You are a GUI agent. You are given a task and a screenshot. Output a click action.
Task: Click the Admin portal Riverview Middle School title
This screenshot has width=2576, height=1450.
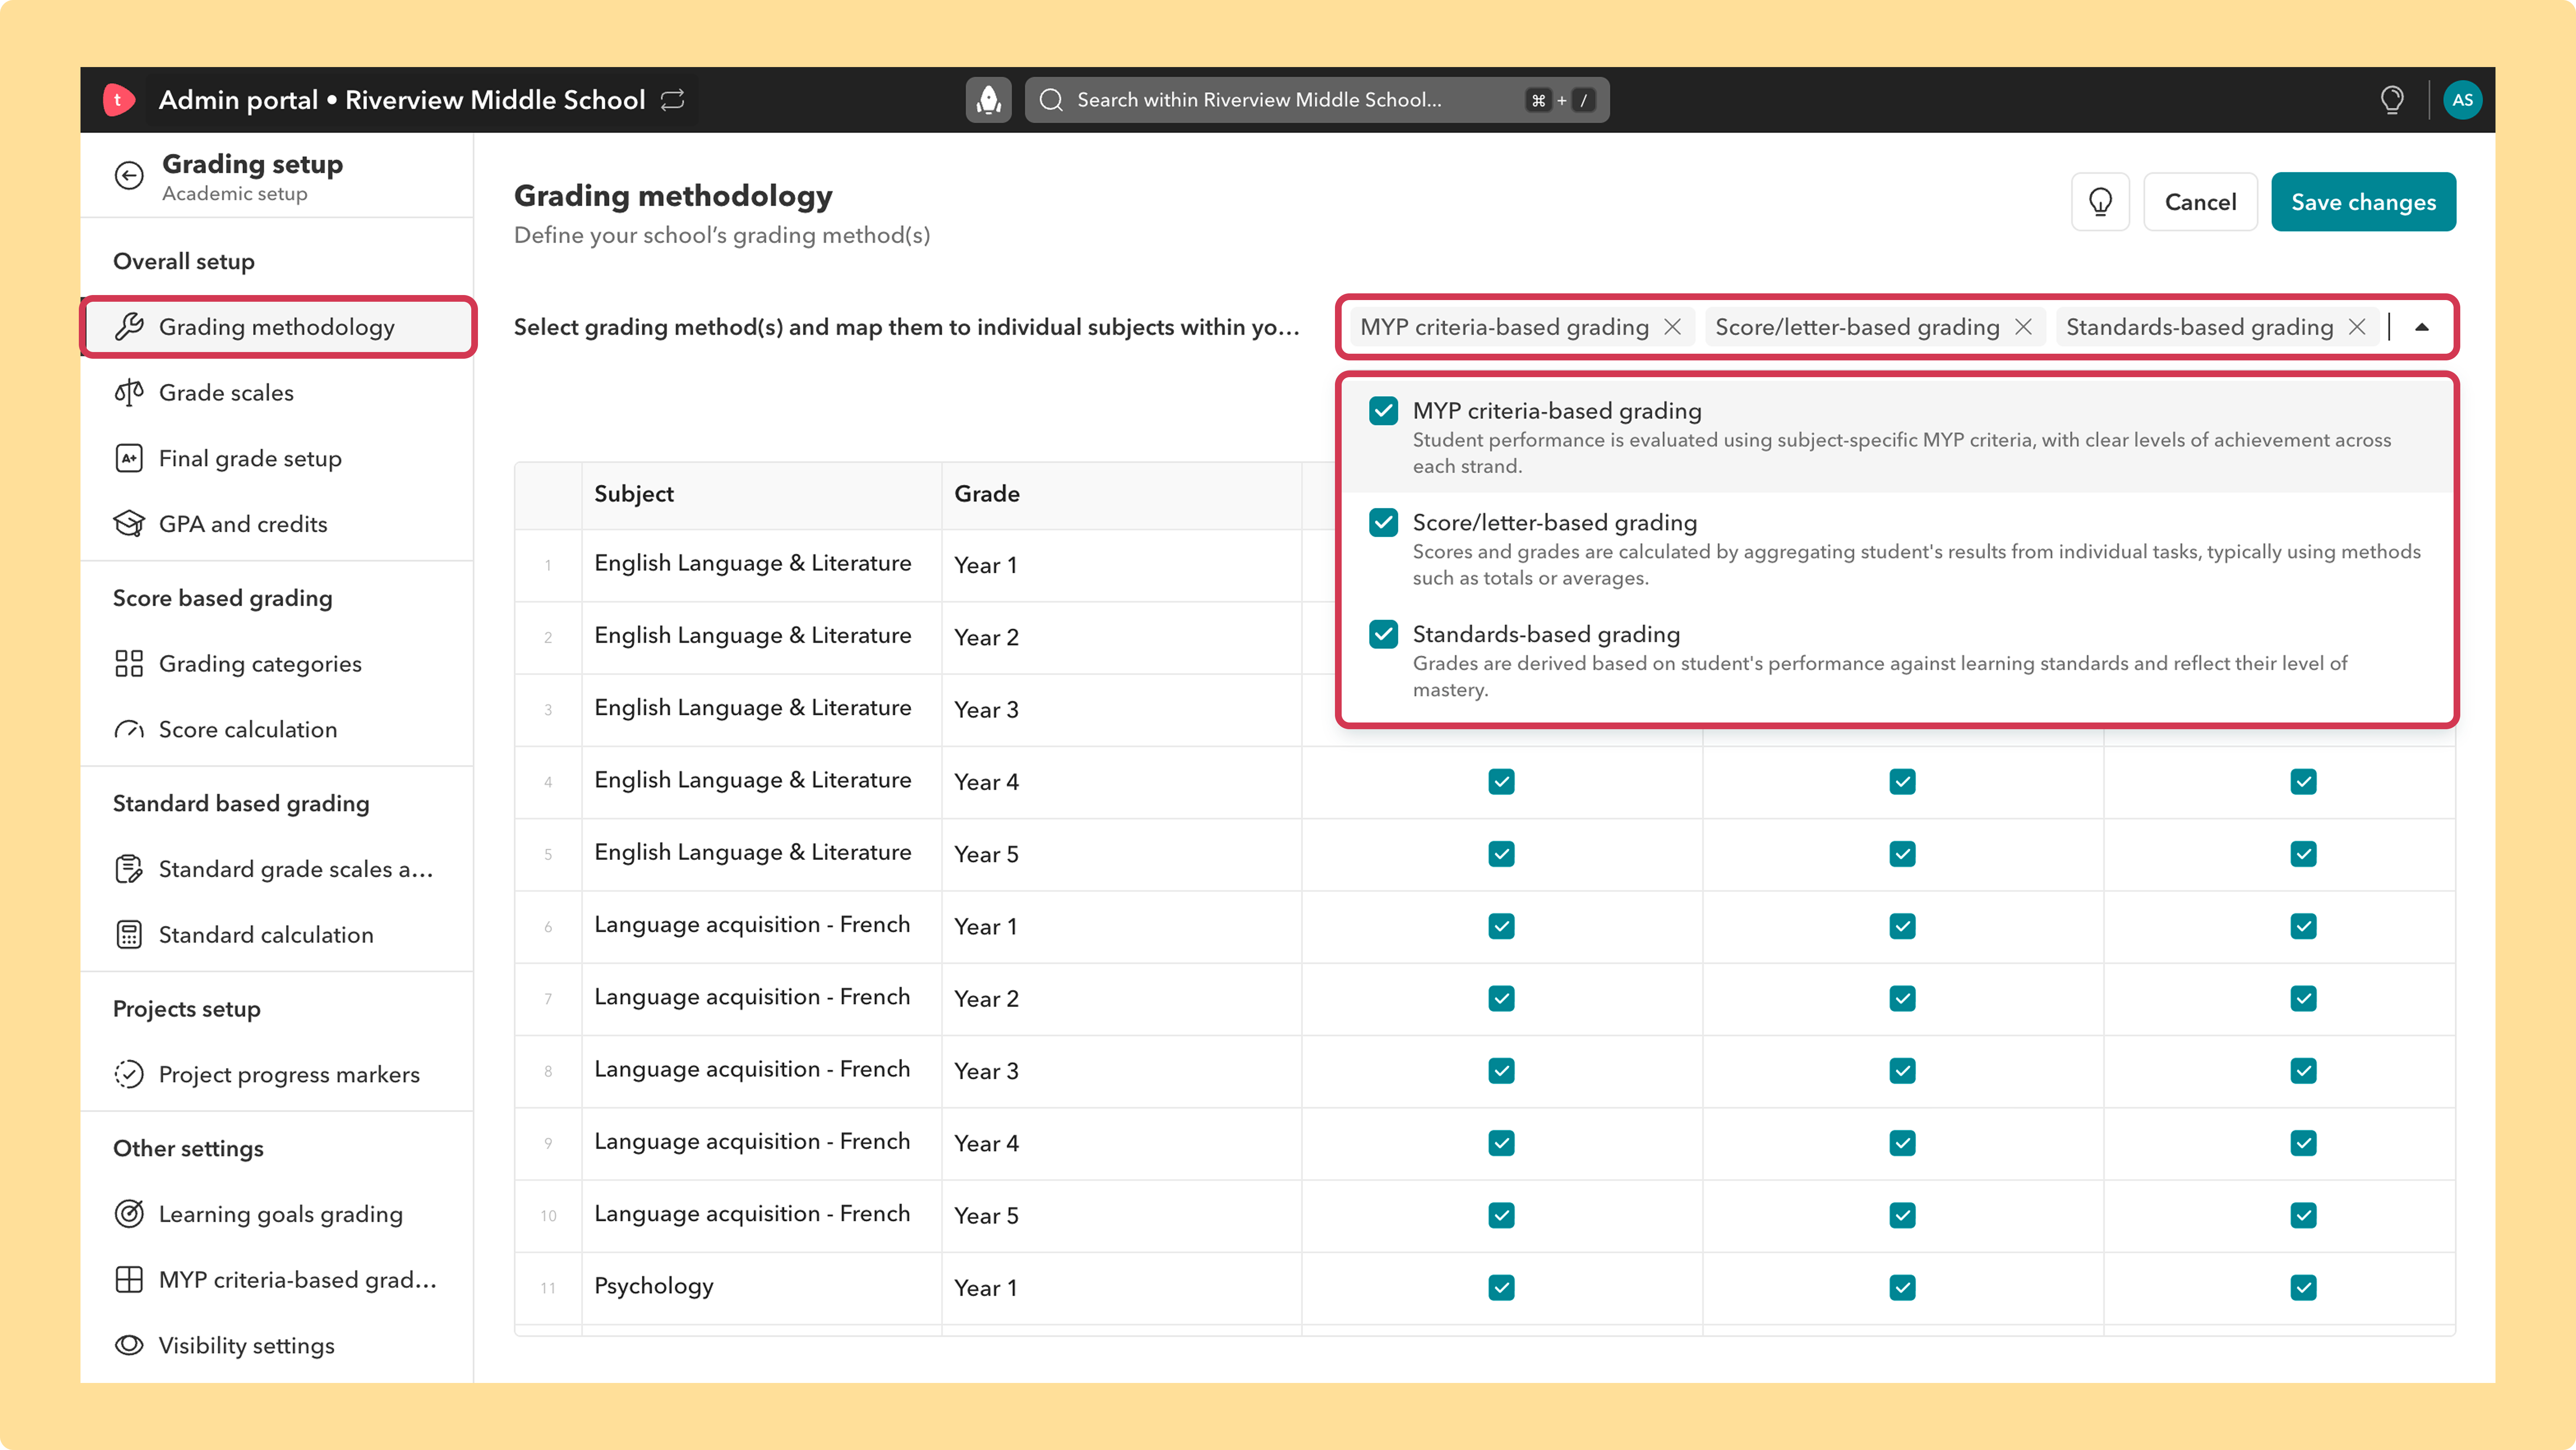click(402, 100)
